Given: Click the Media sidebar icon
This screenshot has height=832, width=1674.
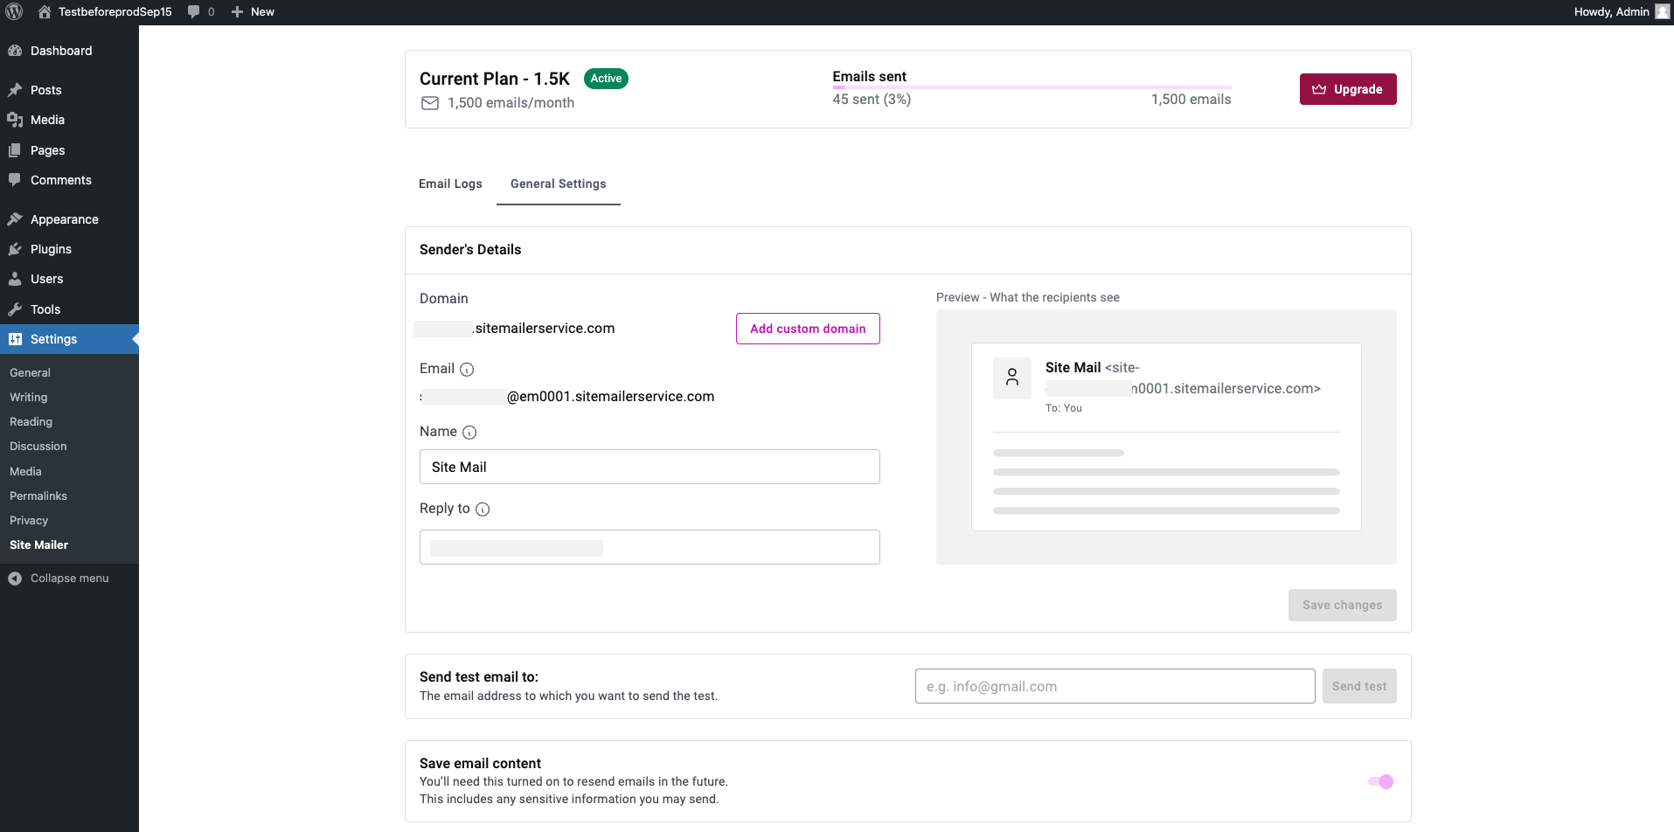Looking at the screenshot, I should [x=15, y=120].
